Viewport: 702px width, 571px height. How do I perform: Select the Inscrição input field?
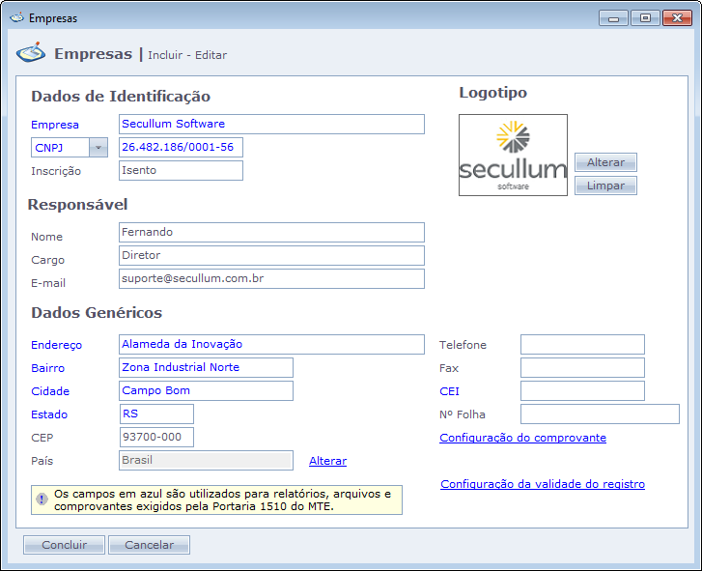tap(181, 171)
